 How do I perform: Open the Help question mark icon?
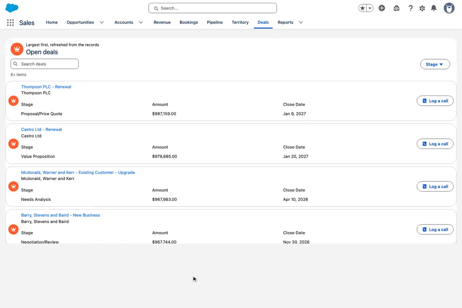[410, 8]
